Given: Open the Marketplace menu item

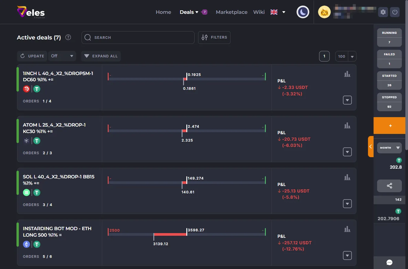Looking at the screenshot, I should 231,12.
